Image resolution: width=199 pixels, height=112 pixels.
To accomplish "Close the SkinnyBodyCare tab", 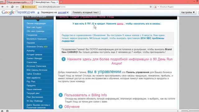I will click(x=57, y=2).
